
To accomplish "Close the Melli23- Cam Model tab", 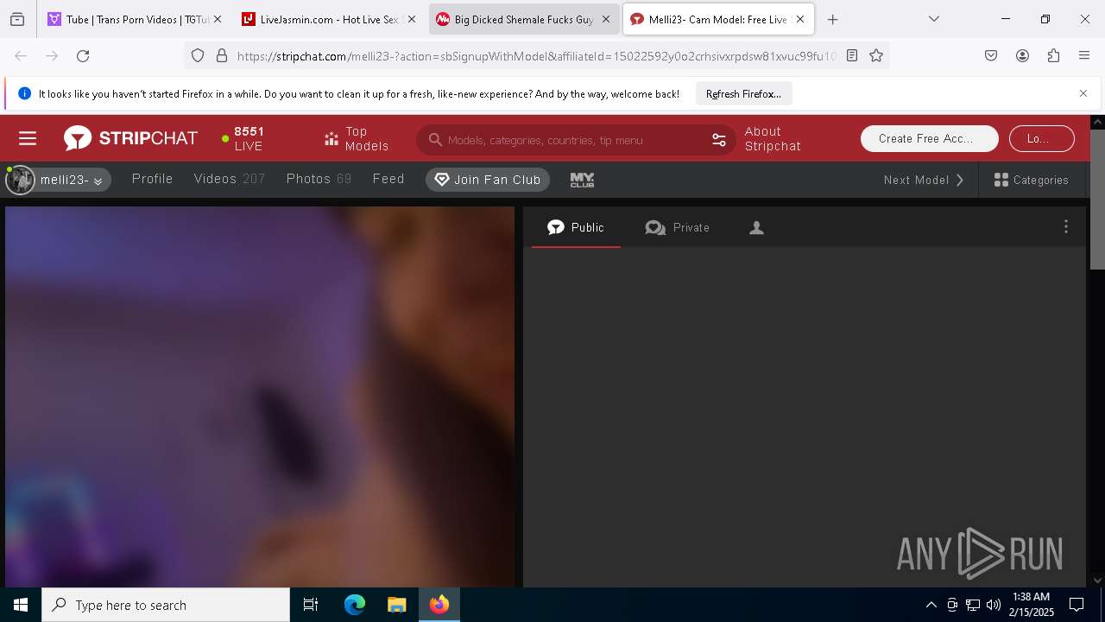I will tap(800, 19).
